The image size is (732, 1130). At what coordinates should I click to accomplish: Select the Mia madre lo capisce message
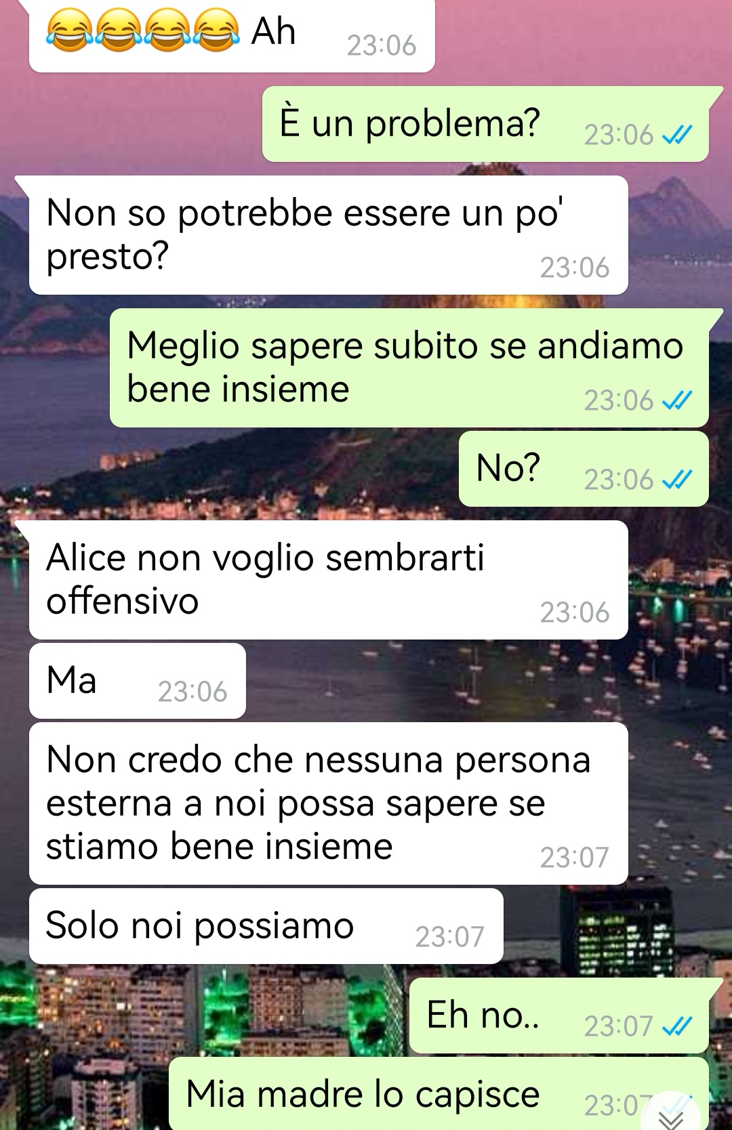(439, 1093)
